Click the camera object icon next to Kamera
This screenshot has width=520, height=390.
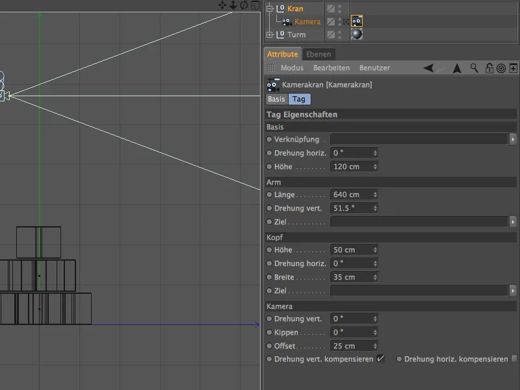(x=287, y=22)
